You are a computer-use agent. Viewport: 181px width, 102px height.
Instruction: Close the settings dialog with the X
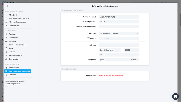tap(7, 6)
